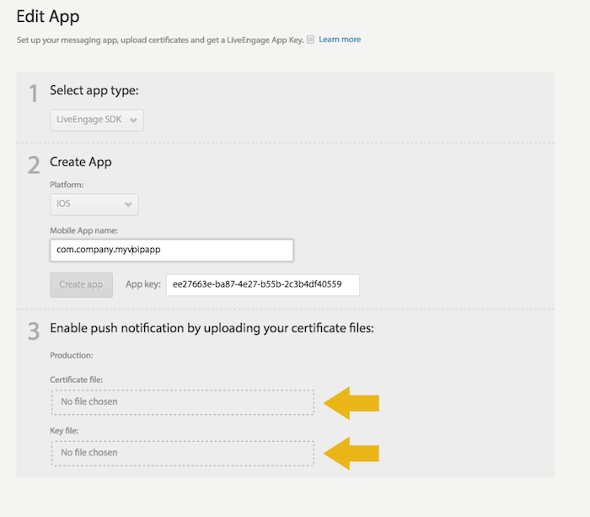Open the iOS Platform dropdown
Viewport: 590px width, 517px height.
pos(94,204)
